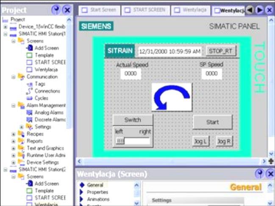The height and width of the screenshot is (206, 275).
Task: Open the Tags icon
Action: pos(30,84)
